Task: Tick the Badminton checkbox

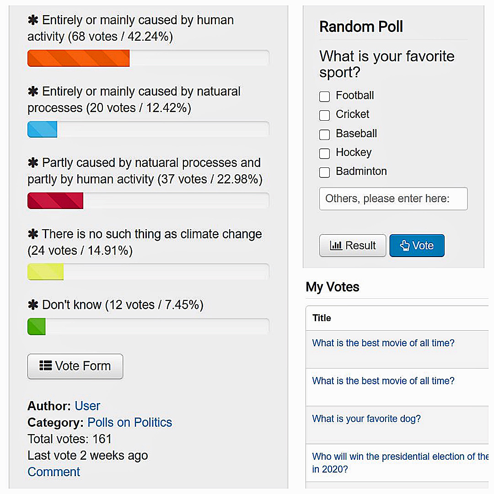Action: 324,172
